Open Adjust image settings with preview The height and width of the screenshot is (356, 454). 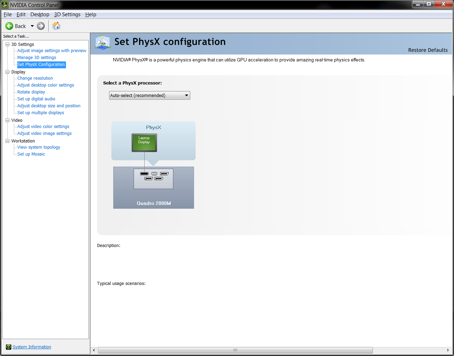click(x=52, y=51)
